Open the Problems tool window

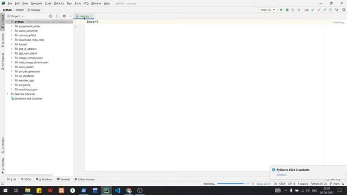tap(44, 179)
